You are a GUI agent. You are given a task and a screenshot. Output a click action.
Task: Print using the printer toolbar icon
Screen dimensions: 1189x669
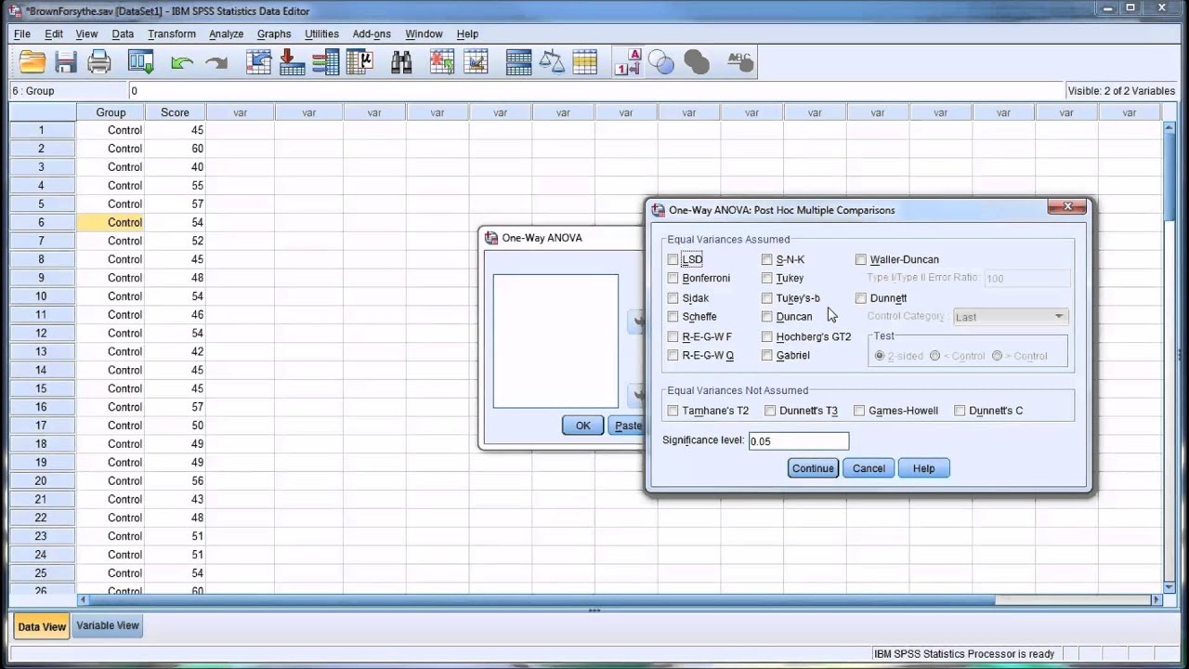click(x=99, y=62)
